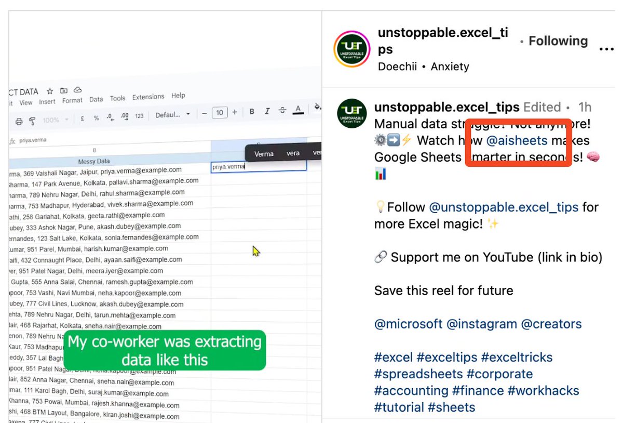This screenshot has height=423, width=623.
Task: Open the @instagram mention
Action: (x=482, y=324)
